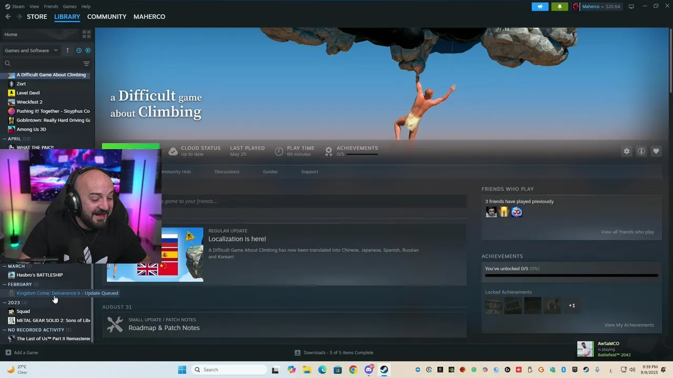Click the Windows taskbar Search box
Image resolution: width=673 pixels, height=378 pixels.
(x=229, y=370)
